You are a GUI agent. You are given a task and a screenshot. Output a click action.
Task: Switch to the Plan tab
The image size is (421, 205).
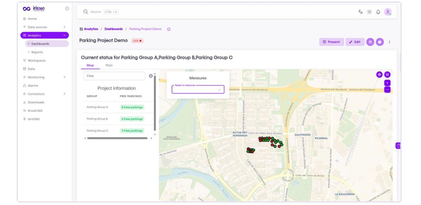pyautogui.click(x=109, y=65)
